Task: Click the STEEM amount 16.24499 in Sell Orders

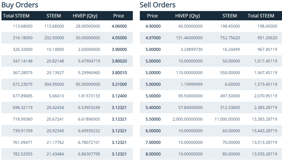Action: 231,49
